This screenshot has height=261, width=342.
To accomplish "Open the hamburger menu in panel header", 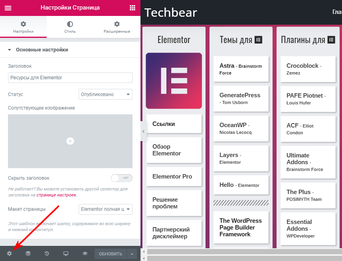I will point(8,8).
